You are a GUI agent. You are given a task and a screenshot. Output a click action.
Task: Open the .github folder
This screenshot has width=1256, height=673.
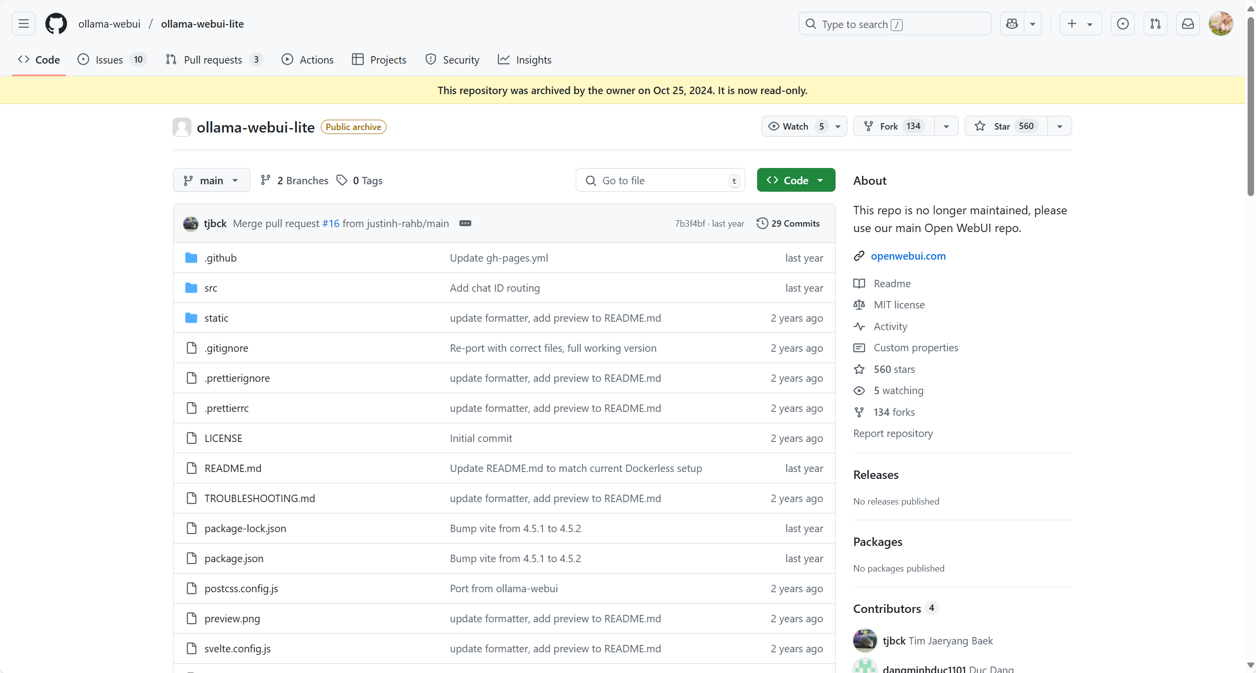click(221, 258)
